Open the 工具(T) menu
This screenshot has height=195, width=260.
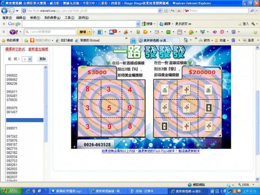(x=70, y=18)
